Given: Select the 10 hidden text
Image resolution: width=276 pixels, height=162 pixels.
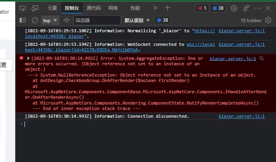Looking at the screenshot, I should [251, 21].
